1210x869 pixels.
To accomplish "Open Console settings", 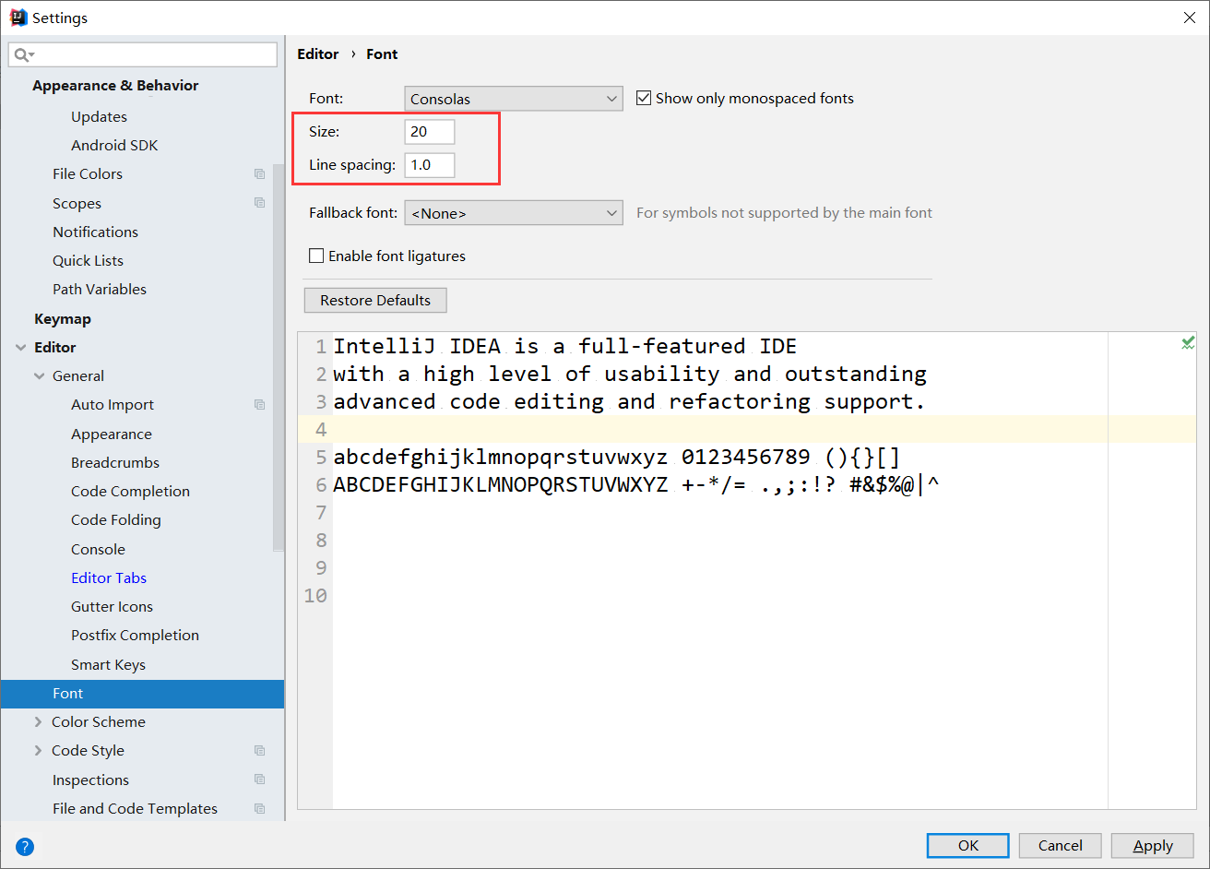I will point(98,549).
